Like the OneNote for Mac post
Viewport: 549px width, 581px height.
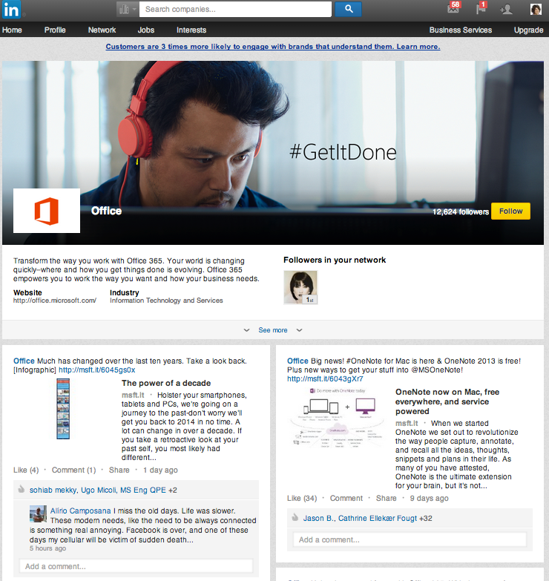[302, 499]
